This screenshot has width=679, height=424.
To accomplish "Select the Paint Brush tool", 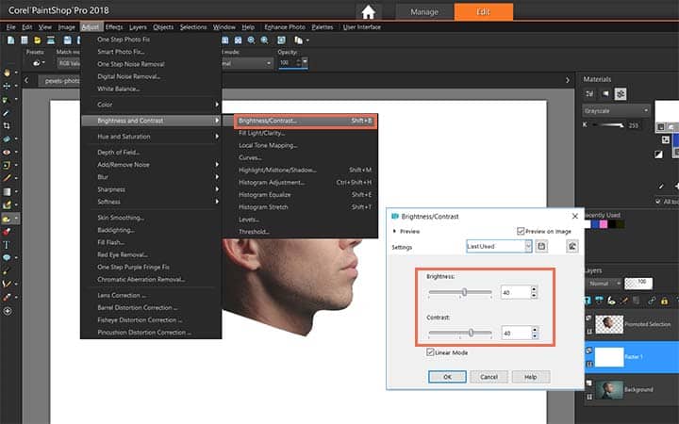I will (7, 178).
